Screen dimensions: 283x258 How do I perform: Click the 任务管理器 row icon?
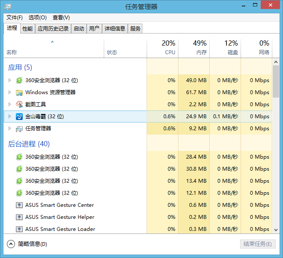(x=19, y=129)
